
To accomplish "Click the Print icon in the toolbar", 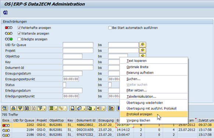I will click(73, 108).
